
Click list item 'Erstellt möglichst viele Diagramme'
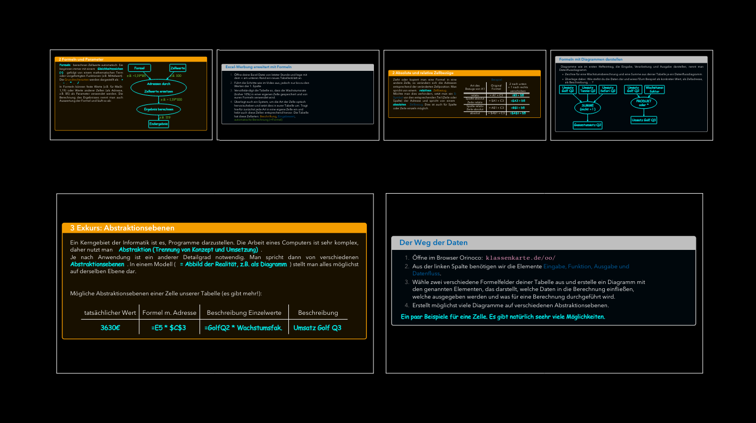(511, 305)
